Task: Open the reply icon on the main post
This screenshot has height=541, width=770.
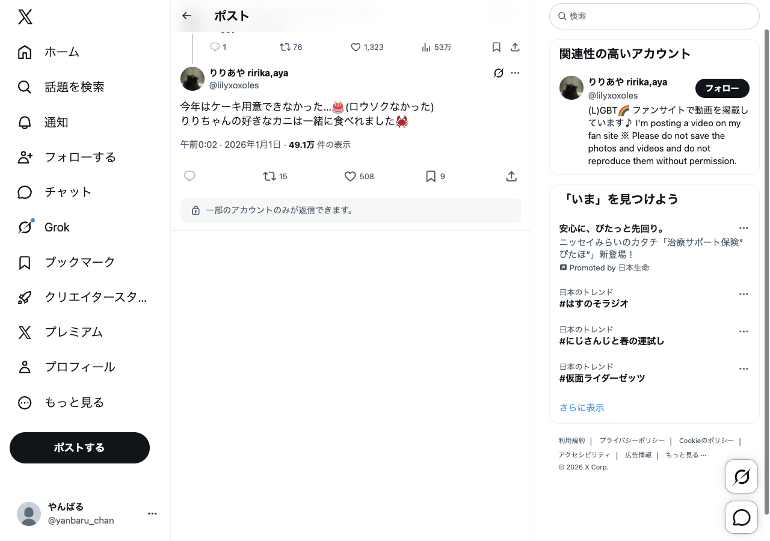Action: tap(189, 176)
